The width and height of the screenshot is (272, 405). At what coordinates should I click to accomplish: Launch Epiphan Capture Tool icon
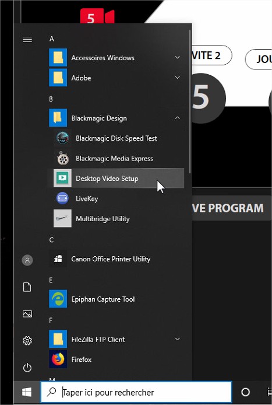58,299
